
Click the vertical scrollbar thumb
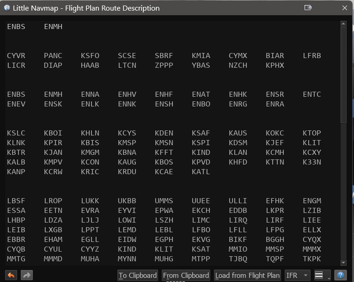(343, 75)
